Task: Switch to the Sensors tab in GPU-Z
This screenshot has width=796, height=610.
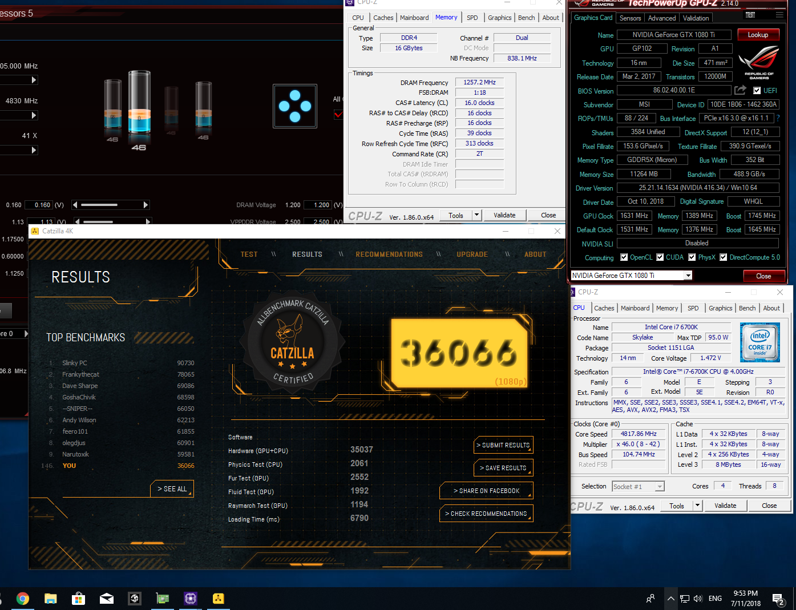Action: (x=631, y=18)
